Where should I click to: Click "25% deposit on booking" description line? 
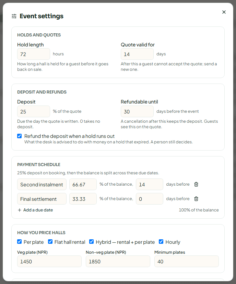(88, 173)
